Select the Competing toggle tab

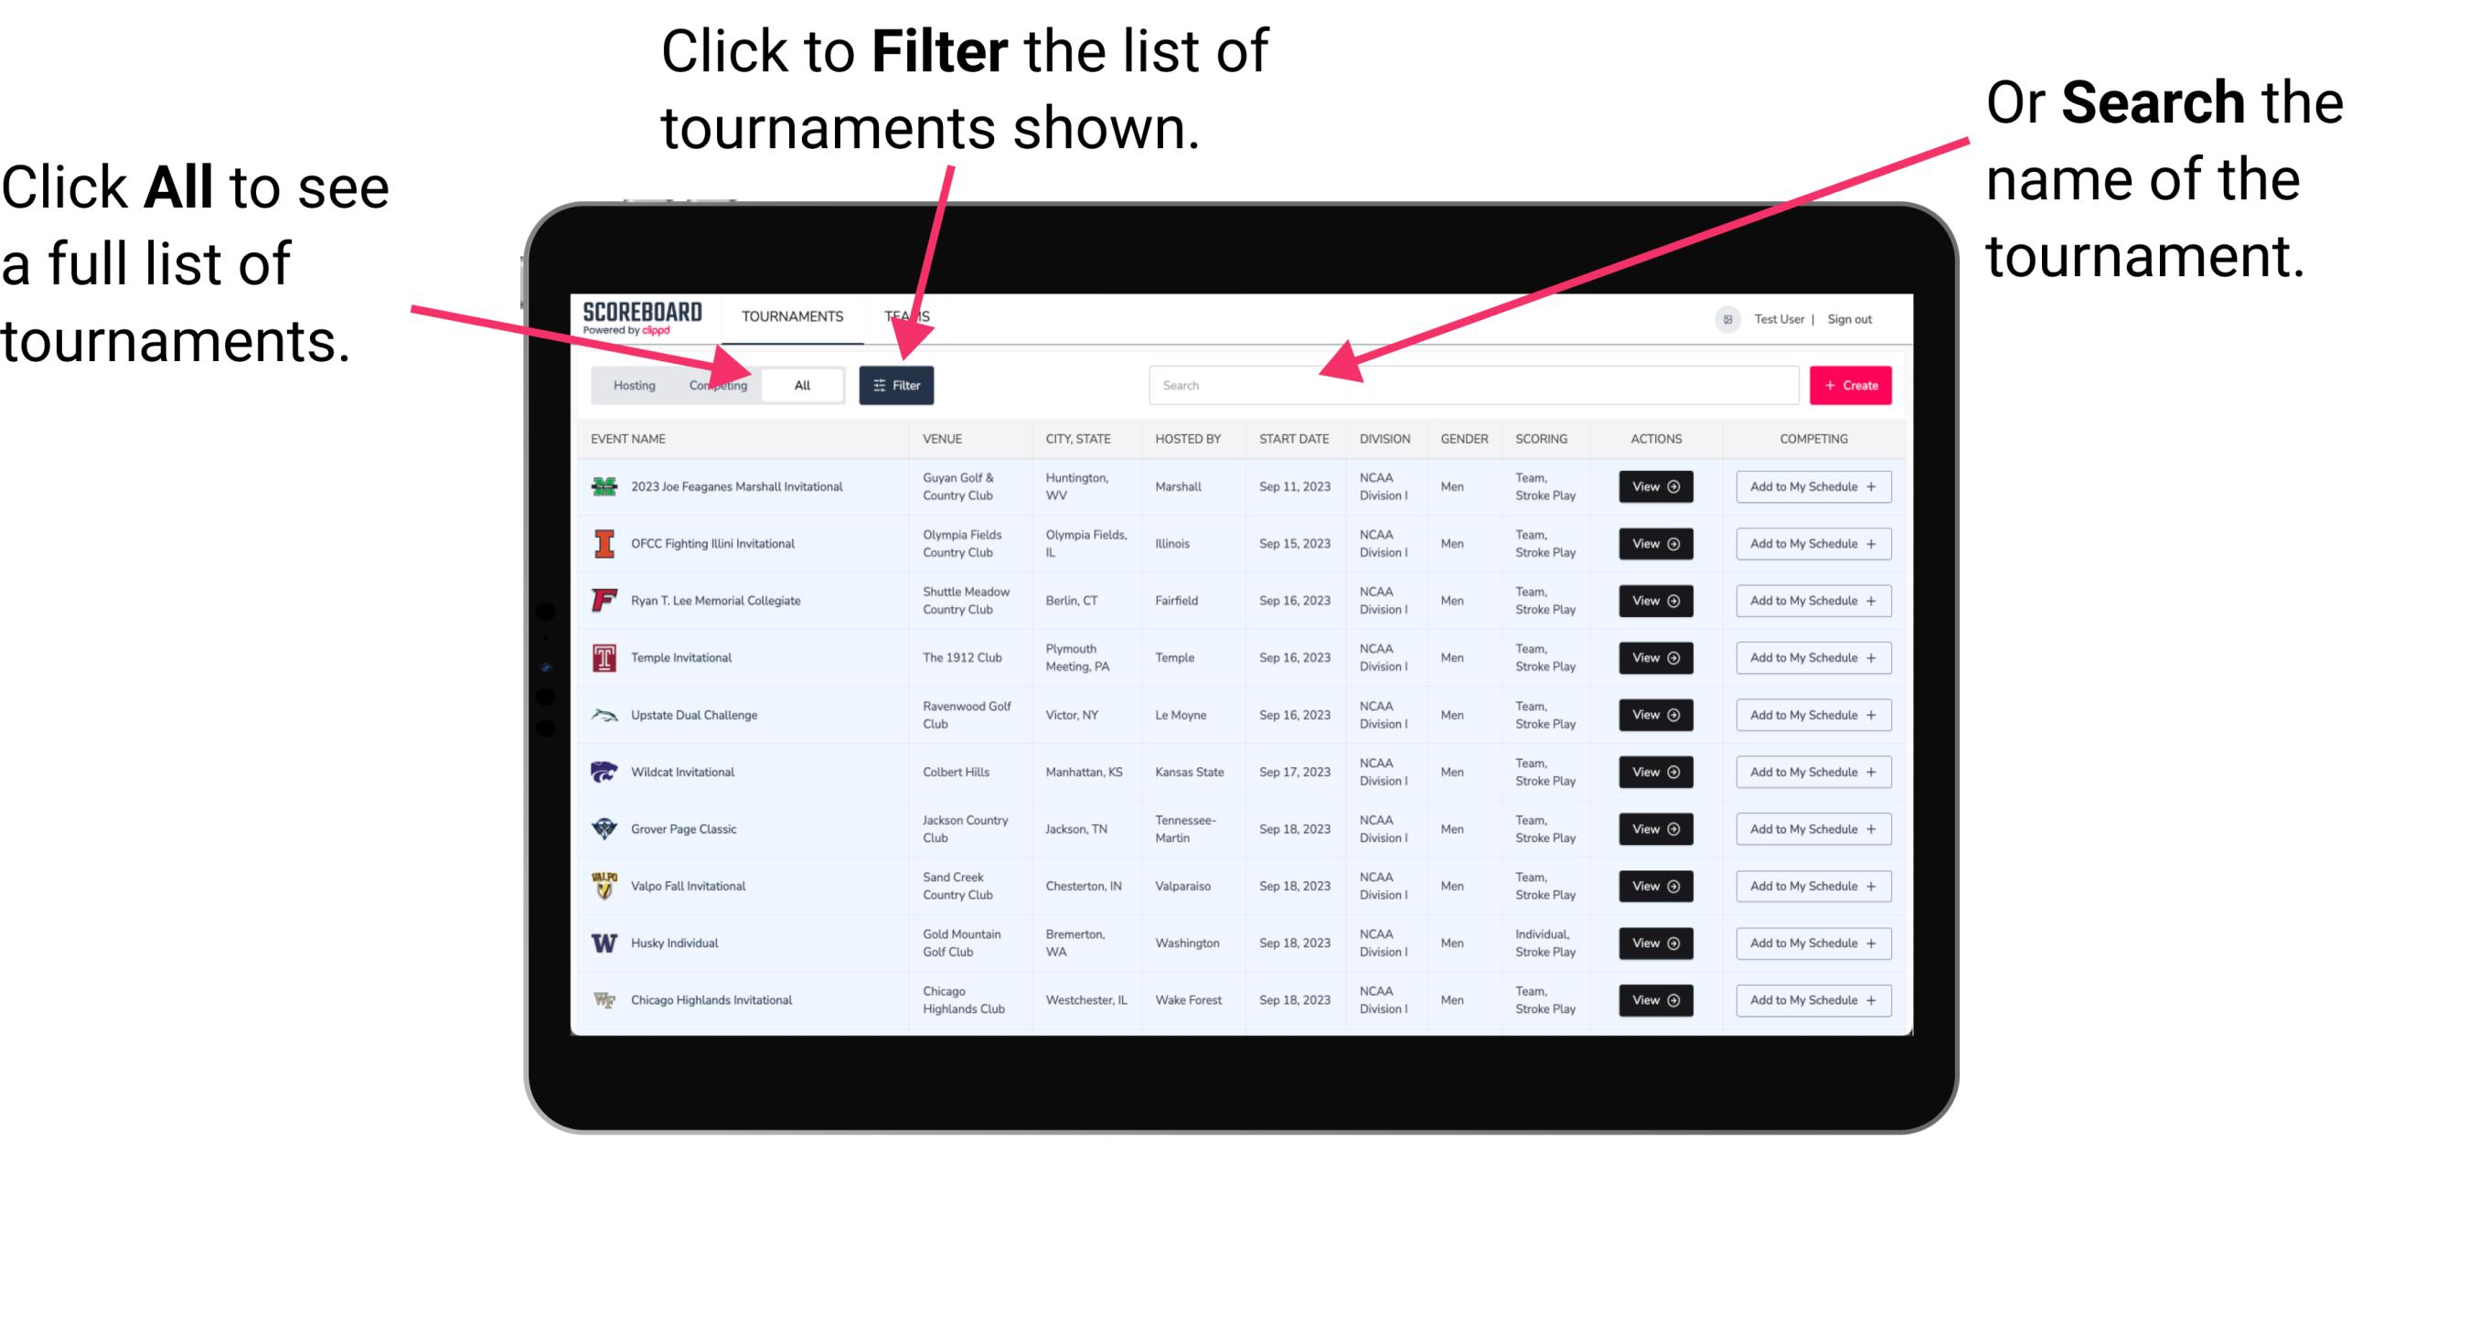(714, 384)
